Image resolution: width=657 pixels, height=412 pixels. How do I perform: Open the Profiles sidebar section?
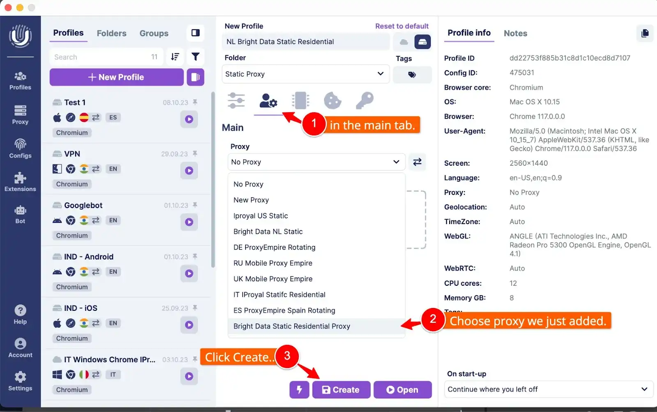20,81
